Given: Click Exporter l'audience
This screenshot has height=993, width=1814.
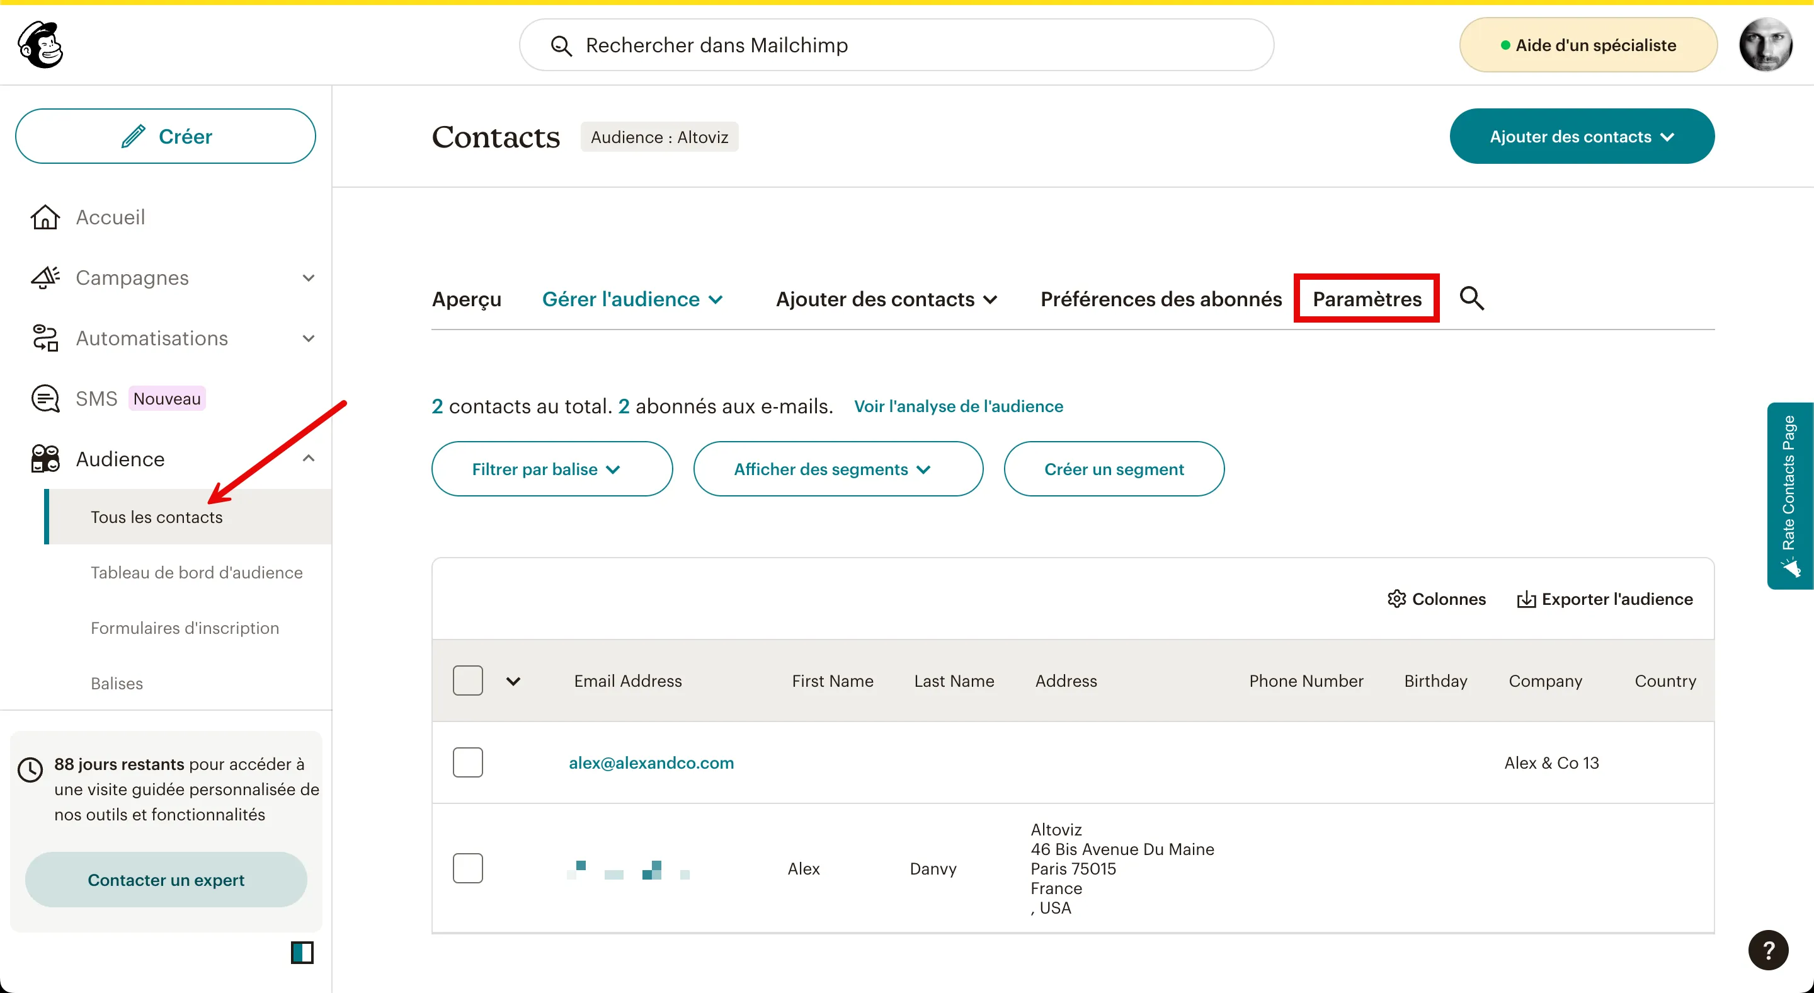Looking at the screenshot, I should [1605, 599].
